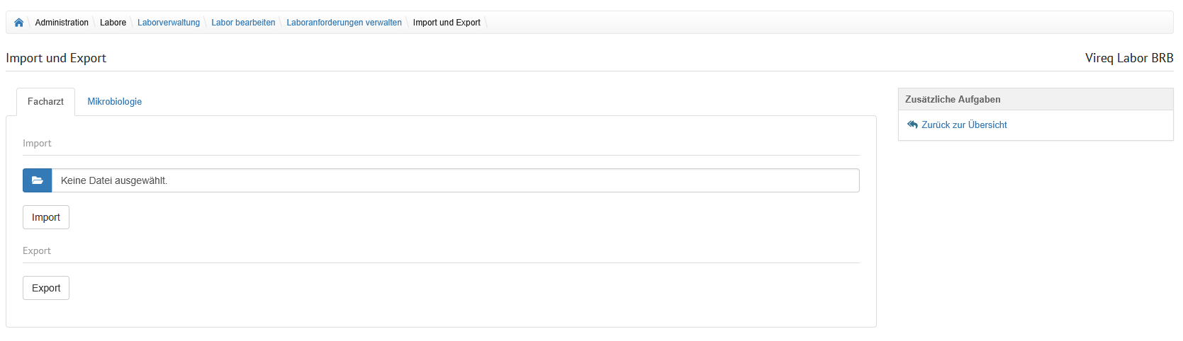Viewport: 1183px width, 341px height.
Task: Click the Export section heading
Action: [x=37, y=251]
